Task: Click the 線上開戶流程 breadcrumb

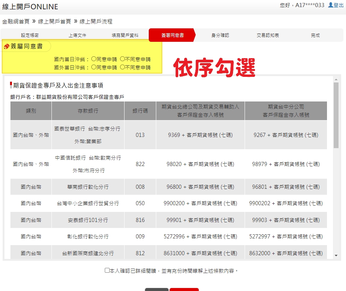Action: click(x=96, y=22)
